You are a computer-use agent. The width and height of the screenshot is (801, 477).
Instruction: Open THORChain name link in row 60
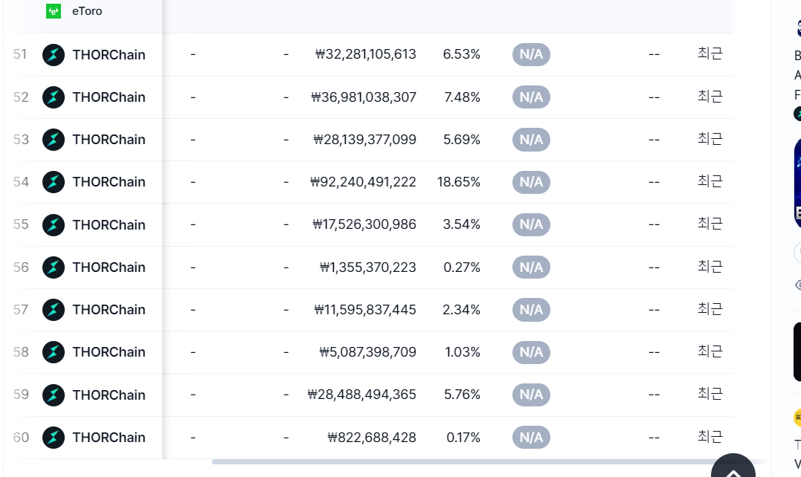coord(109,437)
